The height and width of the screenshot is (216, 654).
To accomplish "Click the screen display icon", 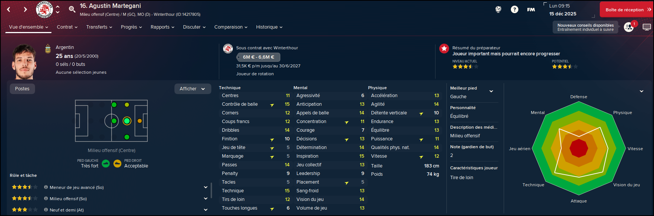I will point(646,27).
